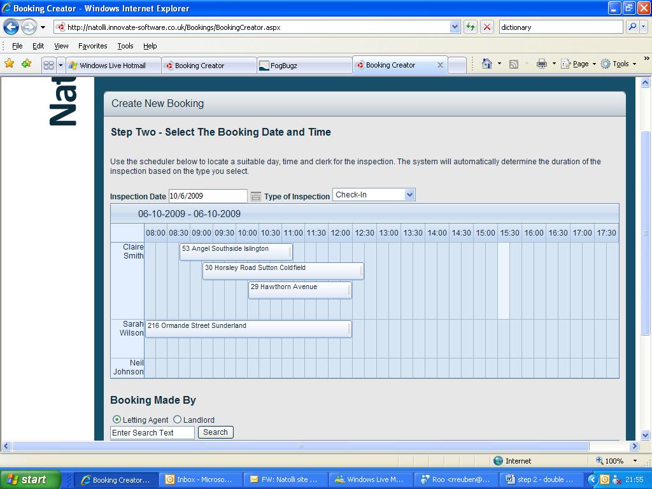Click the search magnifier icon
This screenshot has height=489, width=652.
[632, 27]
